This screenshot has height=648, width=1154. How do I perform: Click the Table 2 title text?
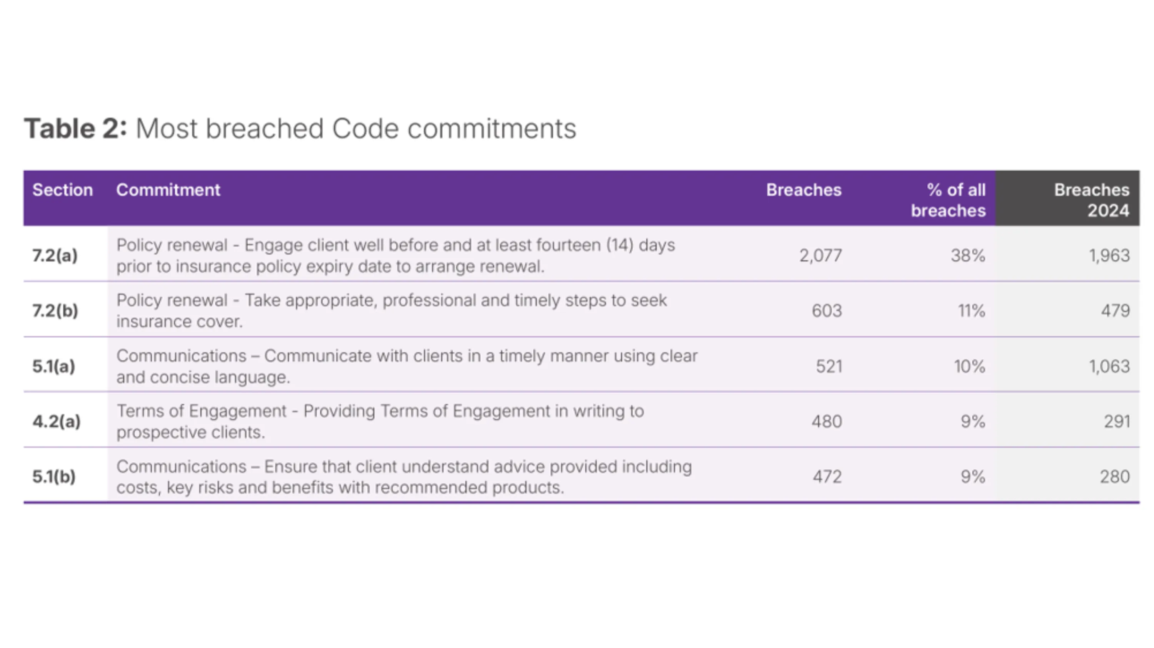(x=300, y=129)
